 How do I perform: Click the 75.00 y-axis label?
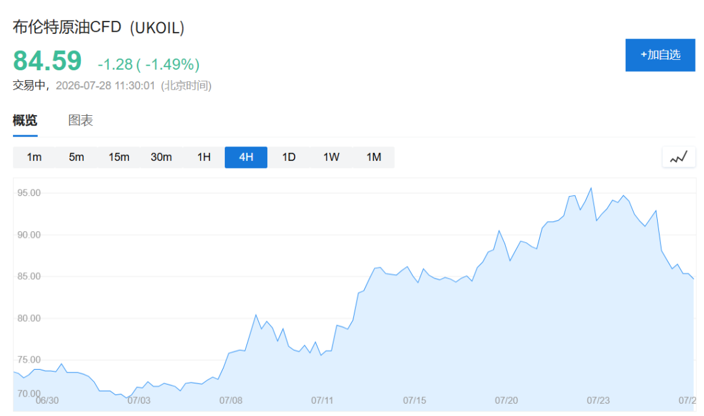pos(29,359)
